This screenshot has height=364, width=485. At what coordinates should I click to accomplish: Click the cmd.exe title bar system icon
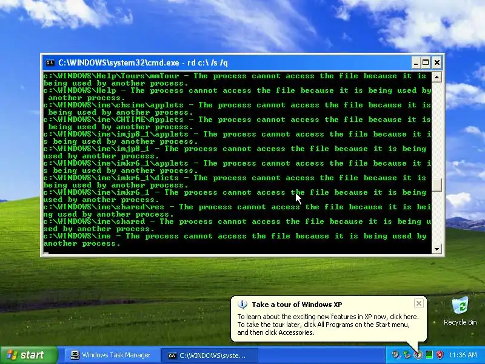(50, 63)
